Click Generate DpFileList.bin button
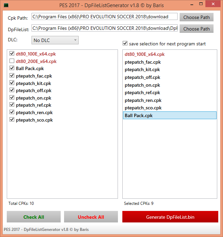Screen dimensions: 223x237 (170, 217)
